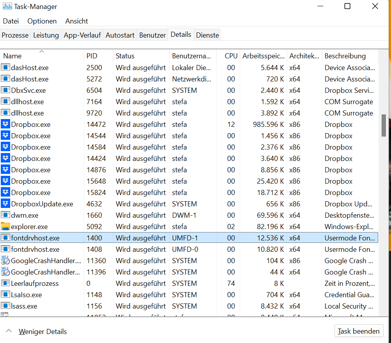Select the DropboxUpdate.exe process name
This screenshot has height=343, width=391.
42,204
